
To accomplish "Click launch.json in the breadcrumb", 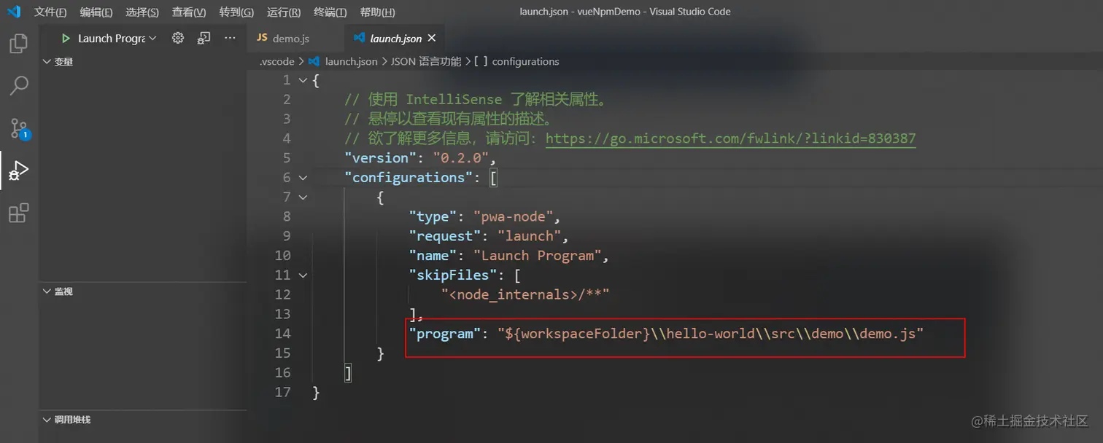I will pyautogui.click(x=351, y=62).
